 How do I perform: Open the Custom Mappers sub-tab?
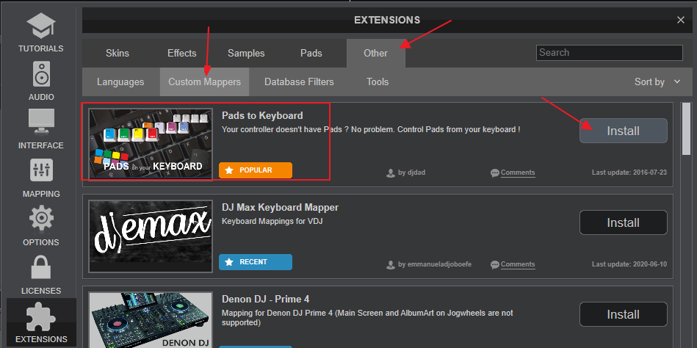[x=204, y=81]
